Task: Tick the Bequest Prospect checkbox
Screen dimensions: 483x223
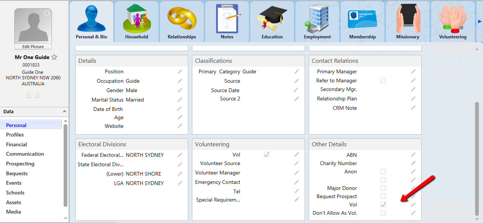Action: [x=383, y=196]
